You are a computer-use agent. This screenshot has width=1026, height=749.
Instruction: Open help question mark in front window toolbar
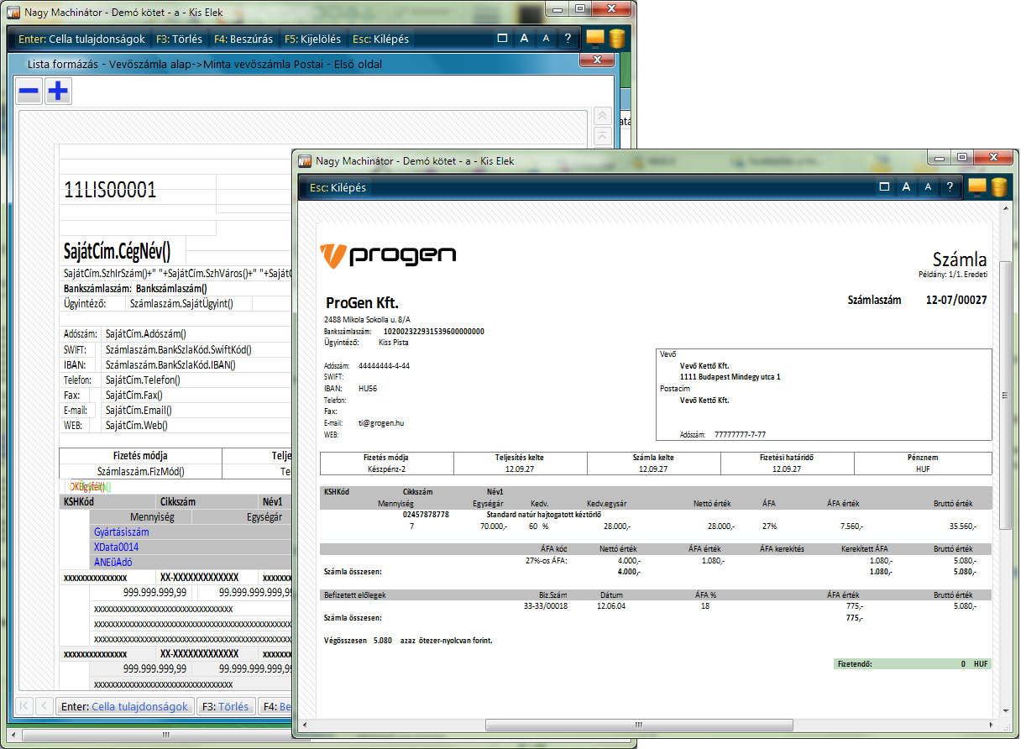(x=950, y=187)
